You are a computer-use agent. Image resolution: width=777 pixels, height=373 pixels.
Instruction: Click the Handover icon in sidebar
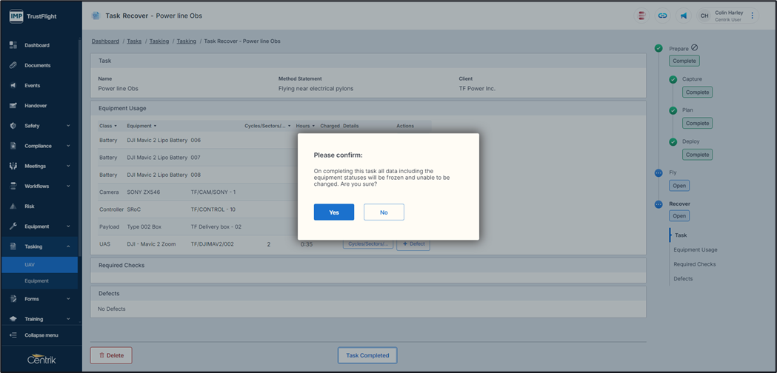click(13, 106)
